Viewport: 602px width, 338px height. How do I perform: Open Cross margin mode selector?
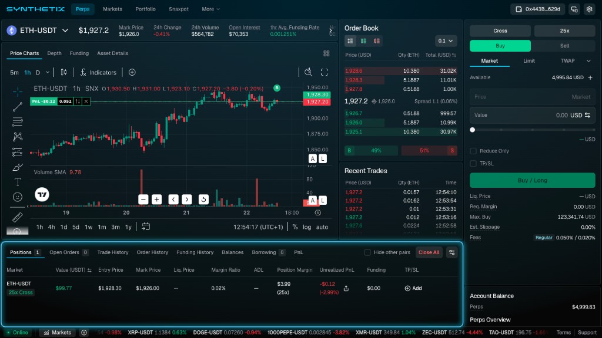click(500, 31)
